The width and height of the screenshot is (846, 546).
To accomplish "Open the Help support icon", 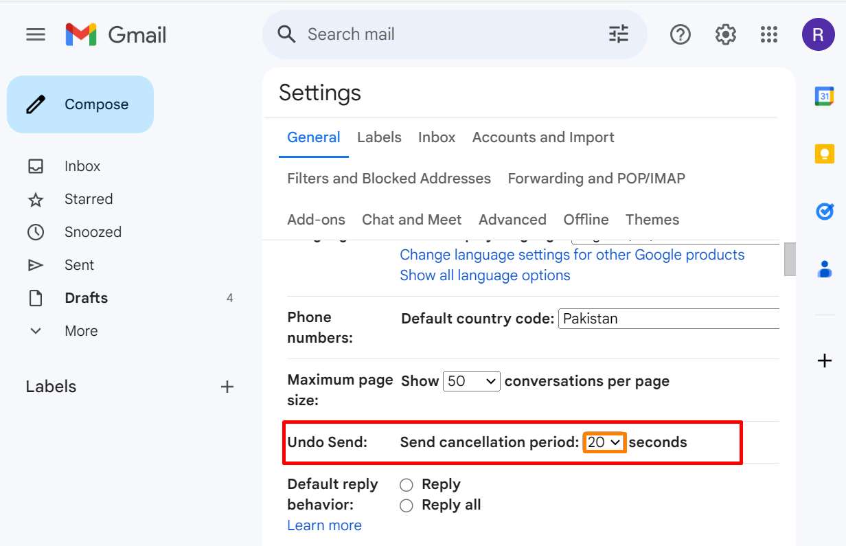I will click(x=680, y=34).
